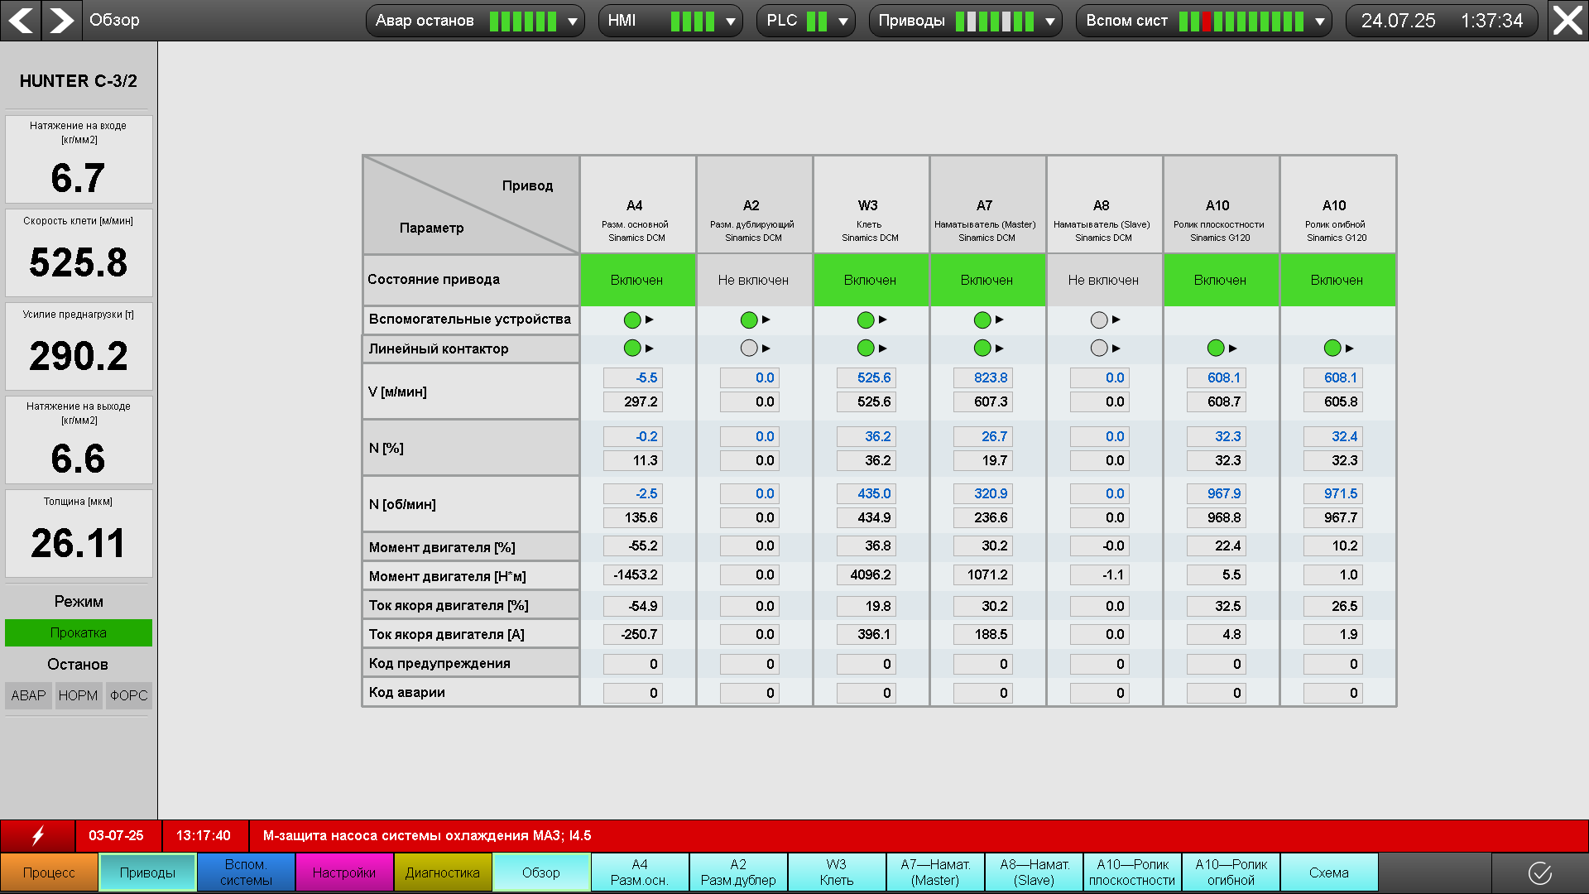
Task: Switch to the Диагностика tab
Action: (x=443, y=872)
